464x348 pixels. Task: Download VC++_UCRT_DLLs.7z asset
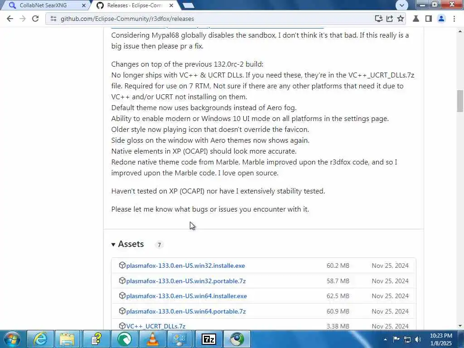(x=156, y=326)
